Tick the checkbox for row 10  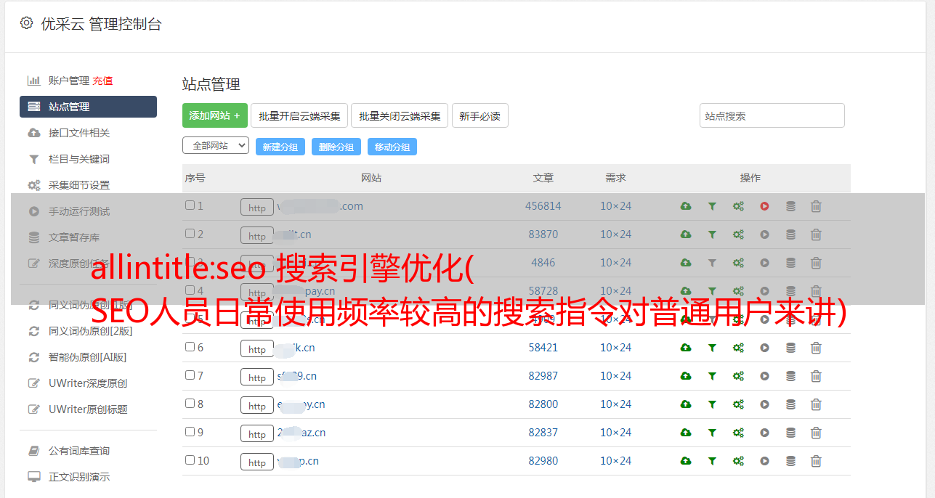[x=190, y=460]
